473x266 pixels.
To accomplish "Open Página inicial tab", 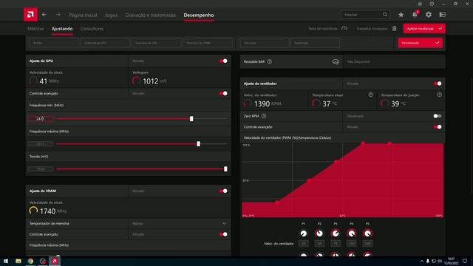I will pos(83,15).
